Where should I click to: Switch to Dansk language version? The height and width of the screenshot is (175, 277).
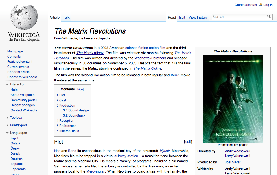15,153
